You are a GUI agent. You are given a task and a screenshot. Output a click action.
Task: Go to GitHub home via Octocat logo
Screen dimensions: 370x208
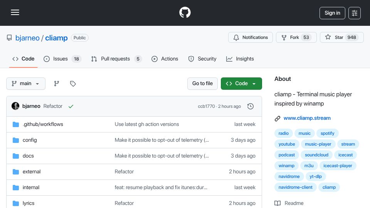[x=185, y=12]
